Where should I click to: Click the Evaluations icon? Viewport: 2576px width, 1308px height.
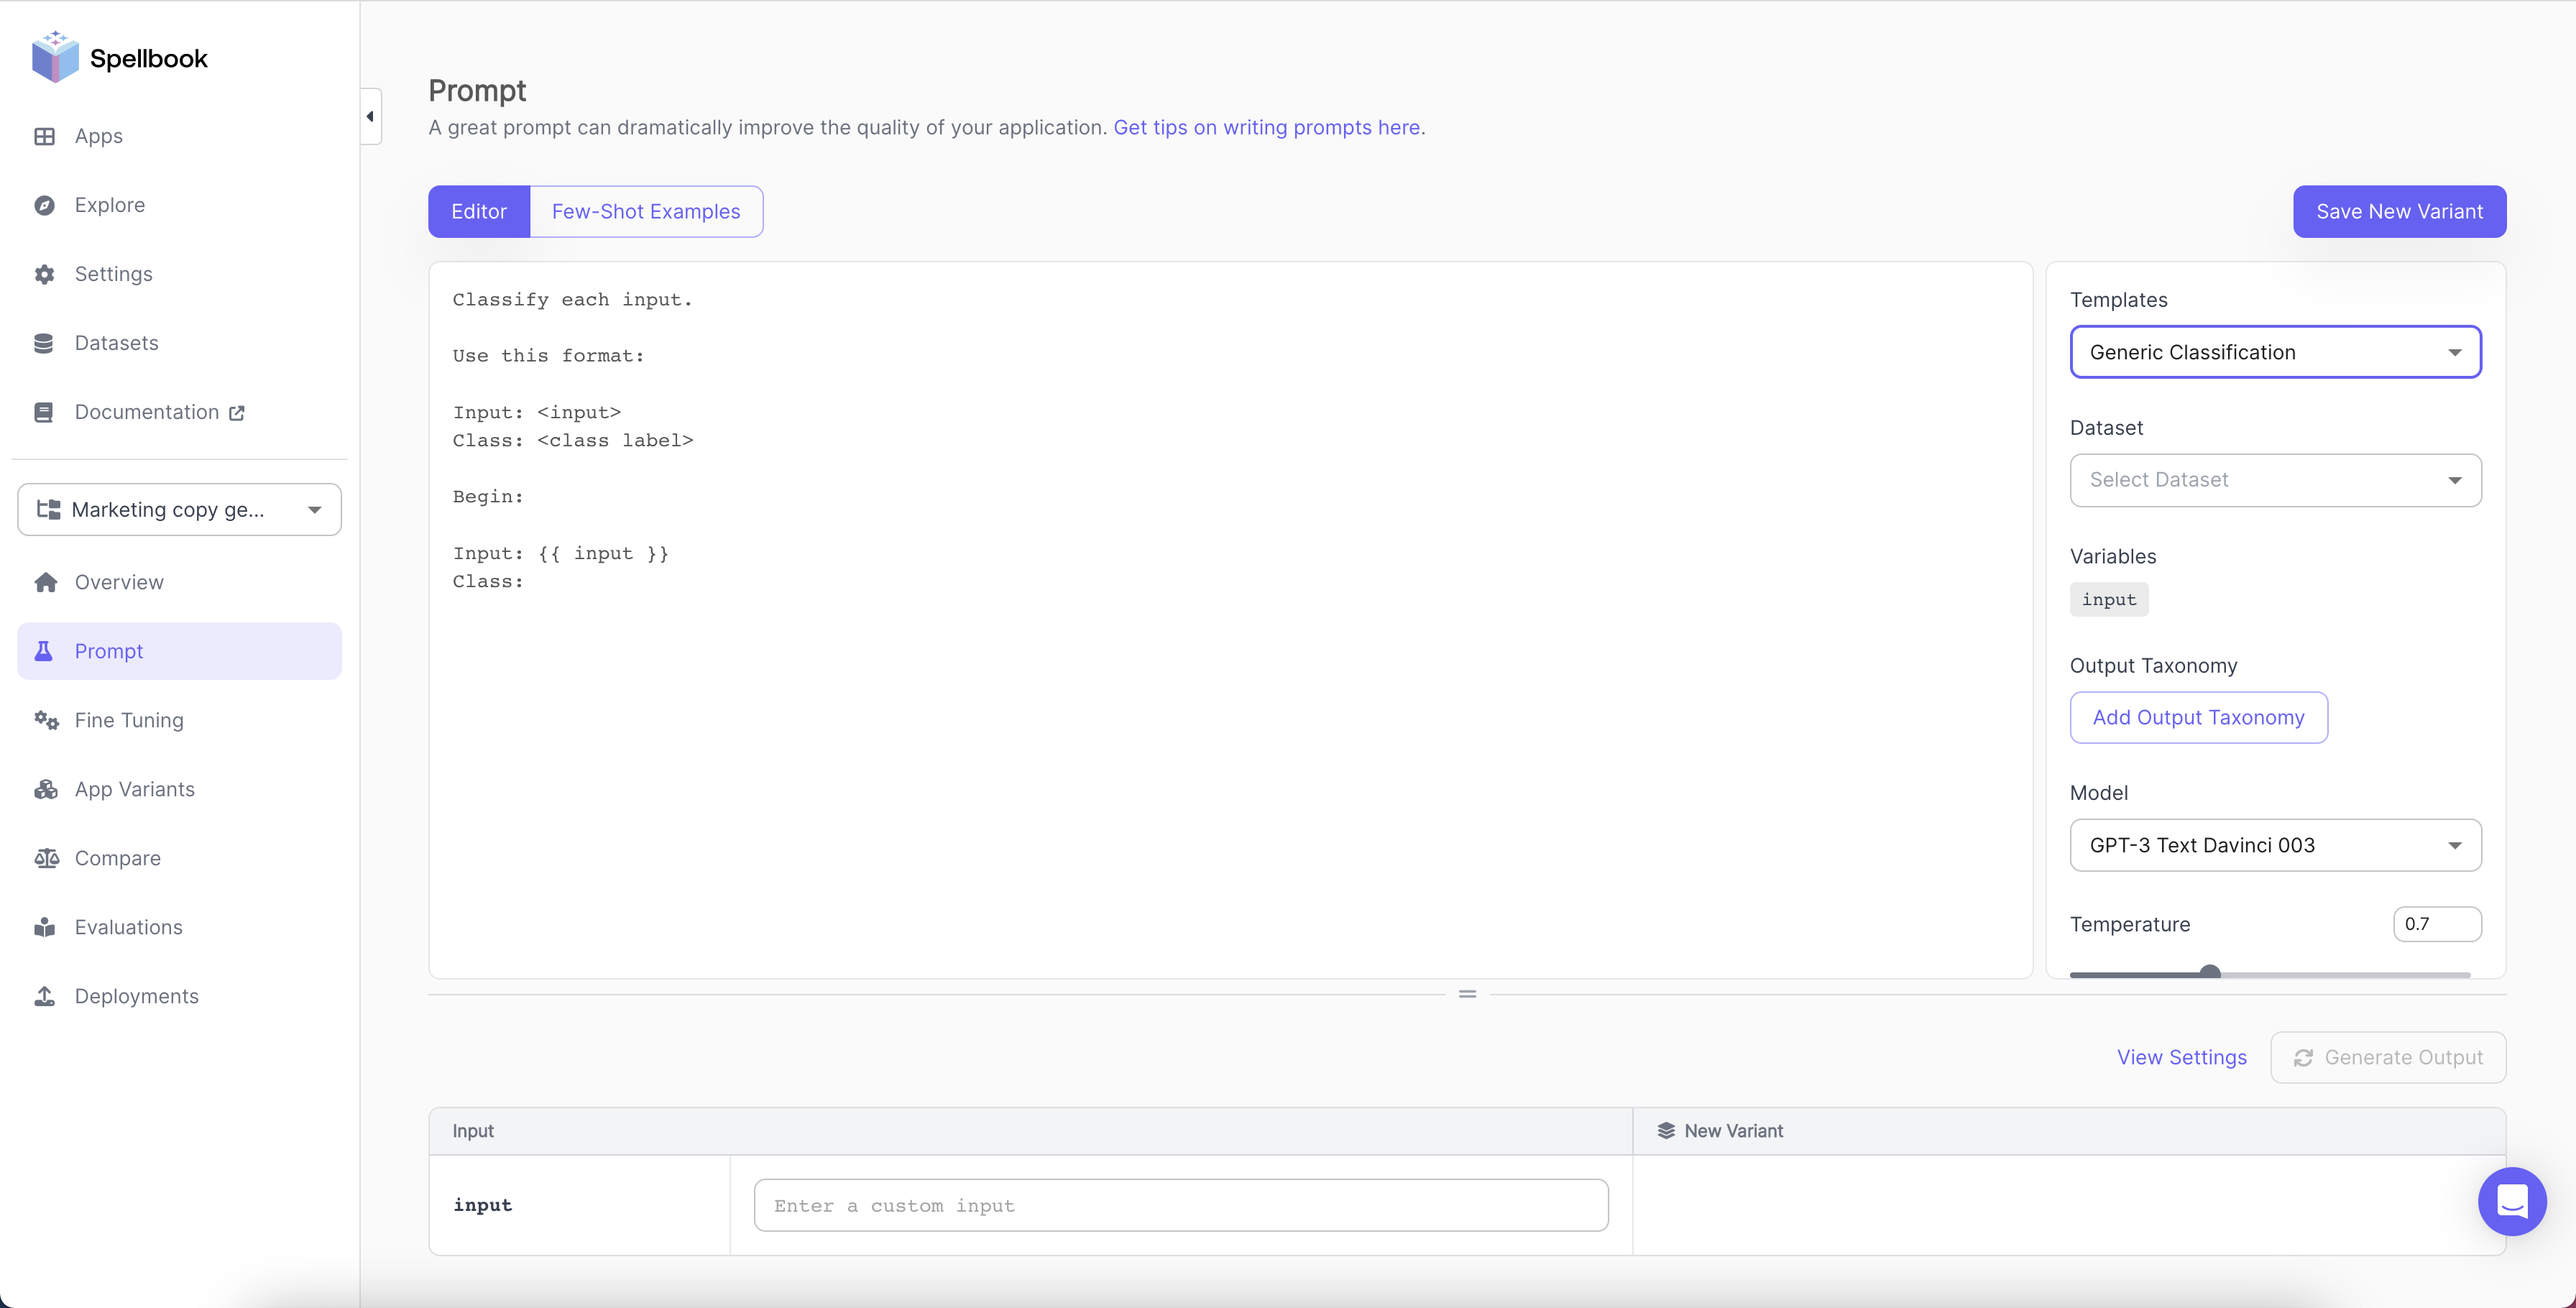tap(44, 927)
